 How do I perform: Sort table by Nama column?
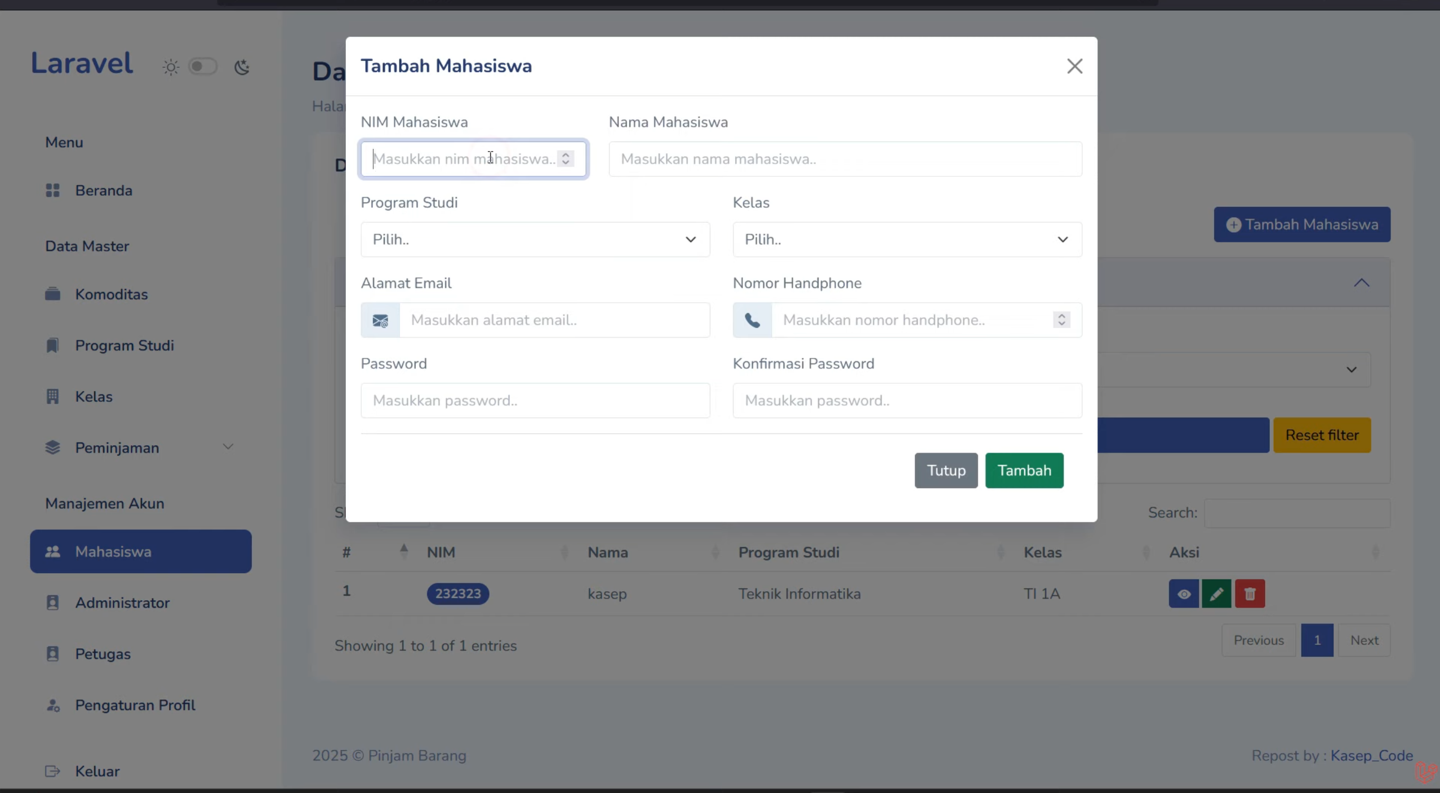715,552
